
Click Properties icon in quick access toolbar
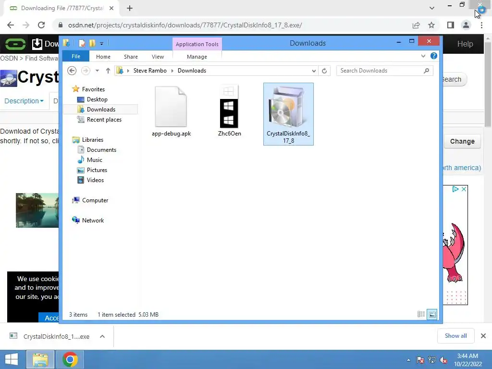coord(82,43)
